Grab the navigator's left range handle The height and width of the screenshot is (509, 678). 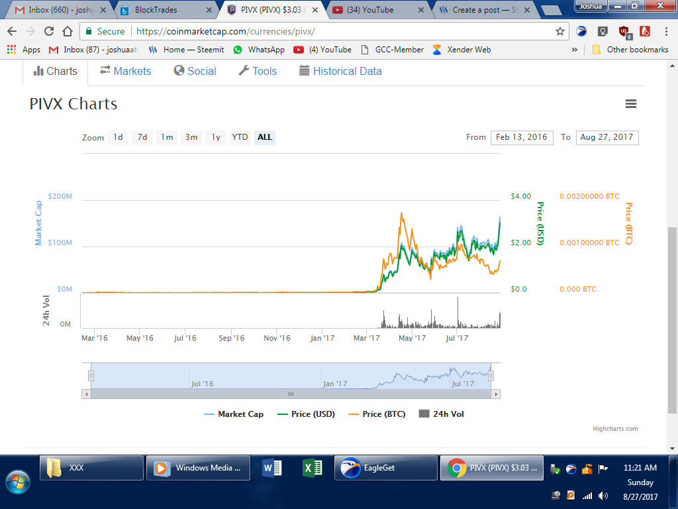pos(91,376)
